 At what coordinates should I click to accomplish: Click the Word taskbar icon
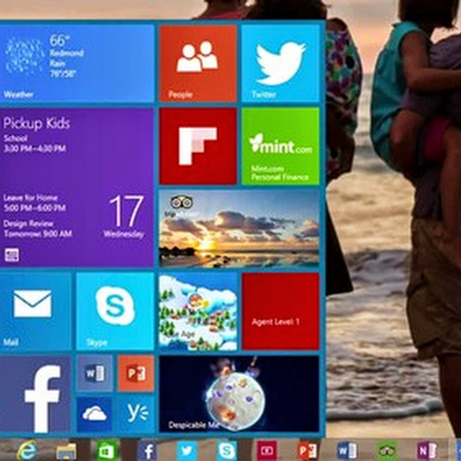(347, 451)
